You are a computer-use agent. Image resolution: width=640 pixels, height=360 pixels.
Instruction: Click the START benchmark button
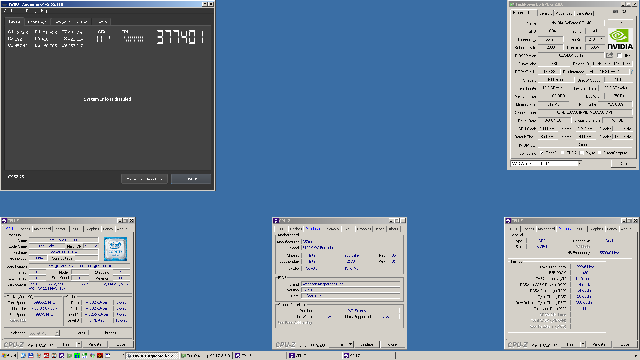[191, 179]
